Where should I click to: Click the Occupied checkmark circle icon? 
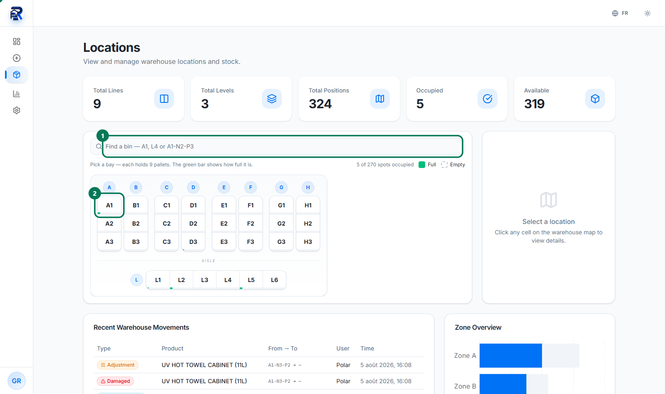(x=488, y=99)
